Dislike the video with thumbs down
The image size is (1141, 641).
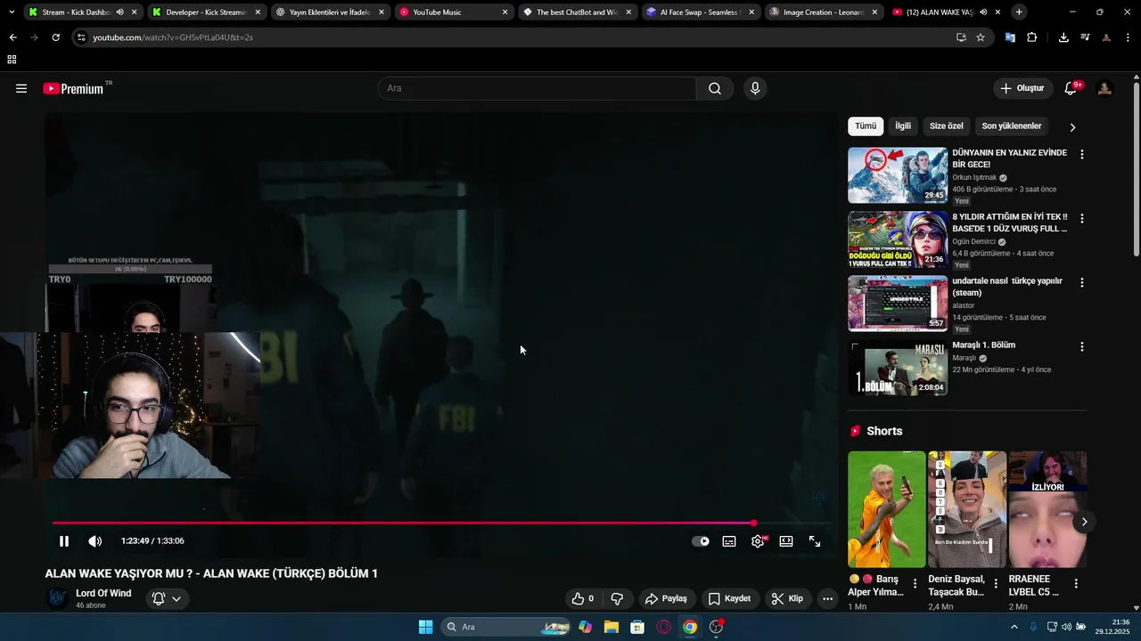click(616, 598)
